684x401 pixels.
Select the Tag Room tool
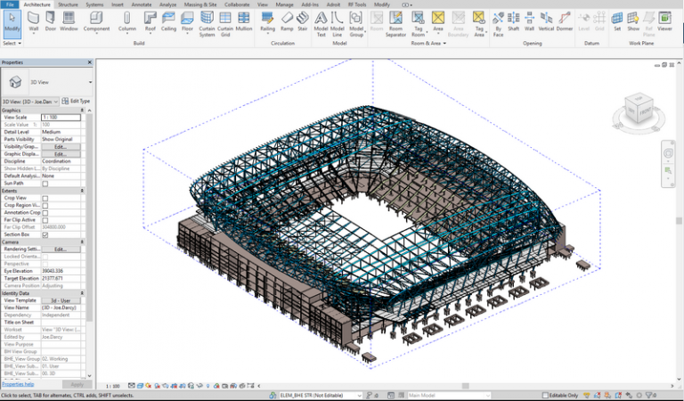click(418, 24)
